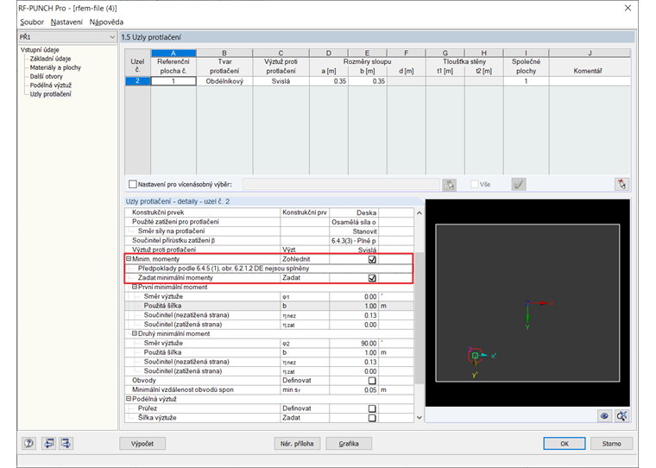The height and width of the screenshot is (468, 656).
Task: Select Podélná výztuž in navigator tree
Action: (51, 85)
